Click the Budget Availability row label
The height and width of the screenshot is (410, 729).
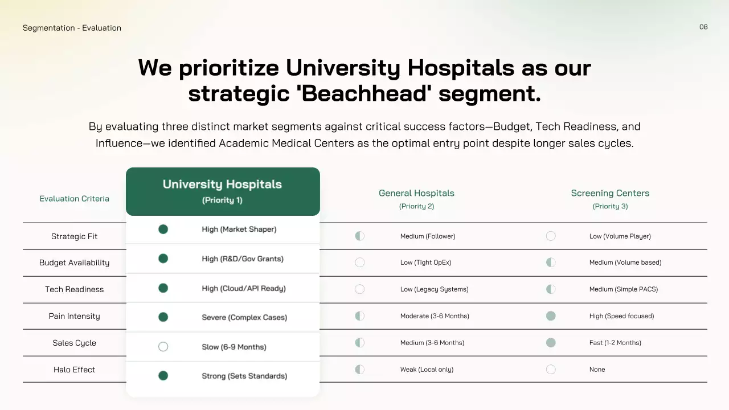[x=74, y=263]
